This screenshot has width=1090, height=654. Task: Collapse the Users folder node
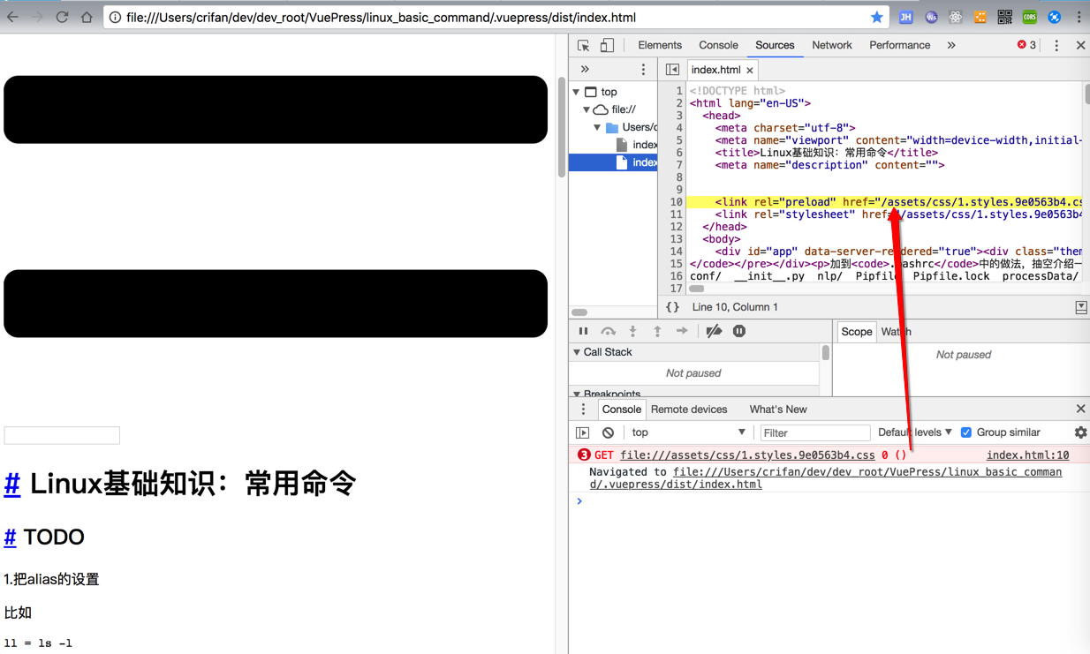pyautogui.click(x=598, y=127)
